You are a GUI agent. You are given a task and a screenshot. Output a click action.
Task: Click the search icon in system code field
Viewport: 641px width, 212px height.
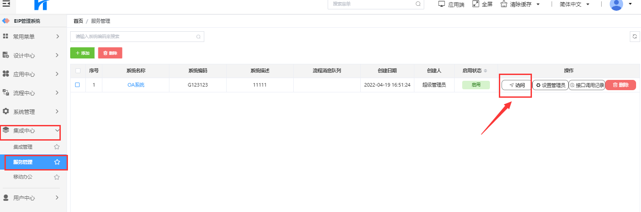click(198, 37)
